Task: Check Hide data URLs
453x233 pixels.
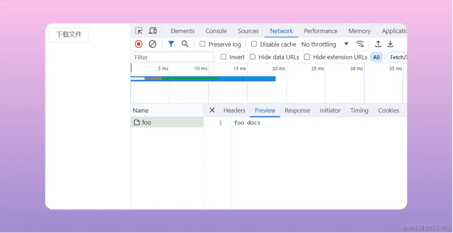Action: [x=253, y=57]
